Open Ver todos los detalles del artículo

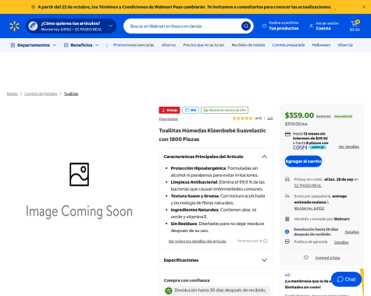(198, 241)
